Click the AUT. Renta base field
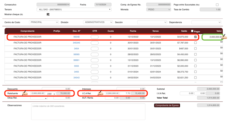Image resolution: width=235 pixels, height=128 pixels. [112, 98]
